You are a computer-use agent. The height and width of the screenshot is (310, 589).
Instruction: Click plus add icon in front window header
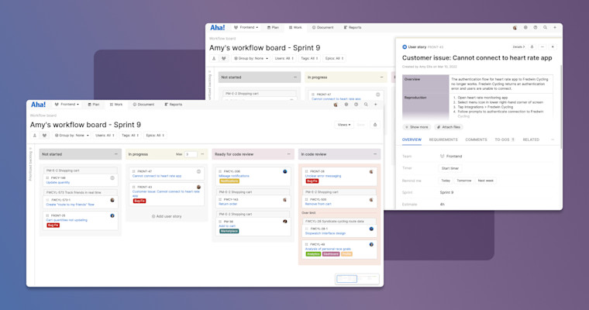click(x=375, y=105)
